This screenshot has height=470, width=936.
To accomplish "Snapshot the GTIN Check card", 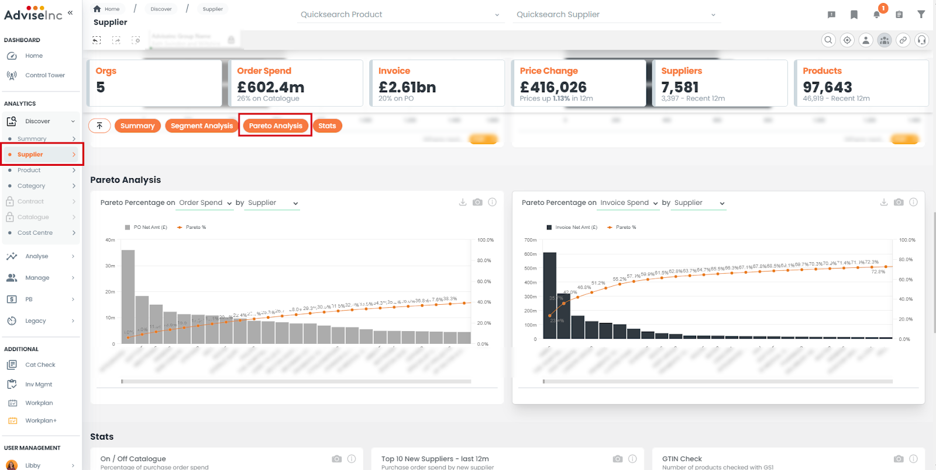I will click(899, 459).
